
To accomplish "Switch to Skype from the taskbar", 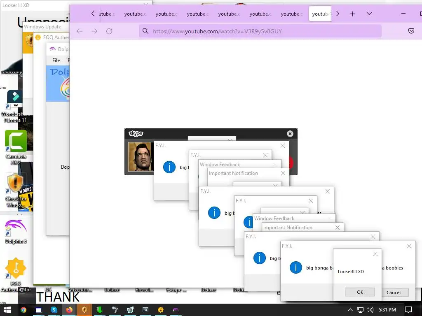I will [54, 310].
